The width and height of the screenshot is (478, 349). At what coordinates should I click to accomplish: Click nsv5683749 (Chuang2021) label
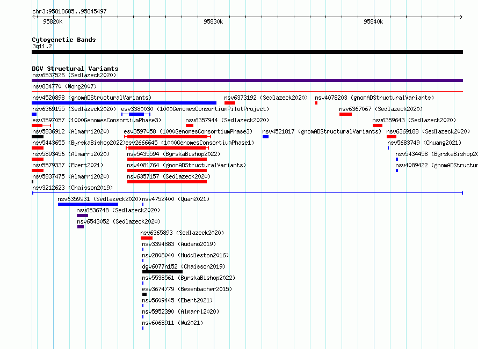(x=424, y=143)
